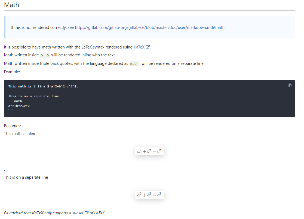The height and width of the screenshot is (219, 304).
Task: Click the rendered formula under "This math is inline"
Action: coord(149,151)
